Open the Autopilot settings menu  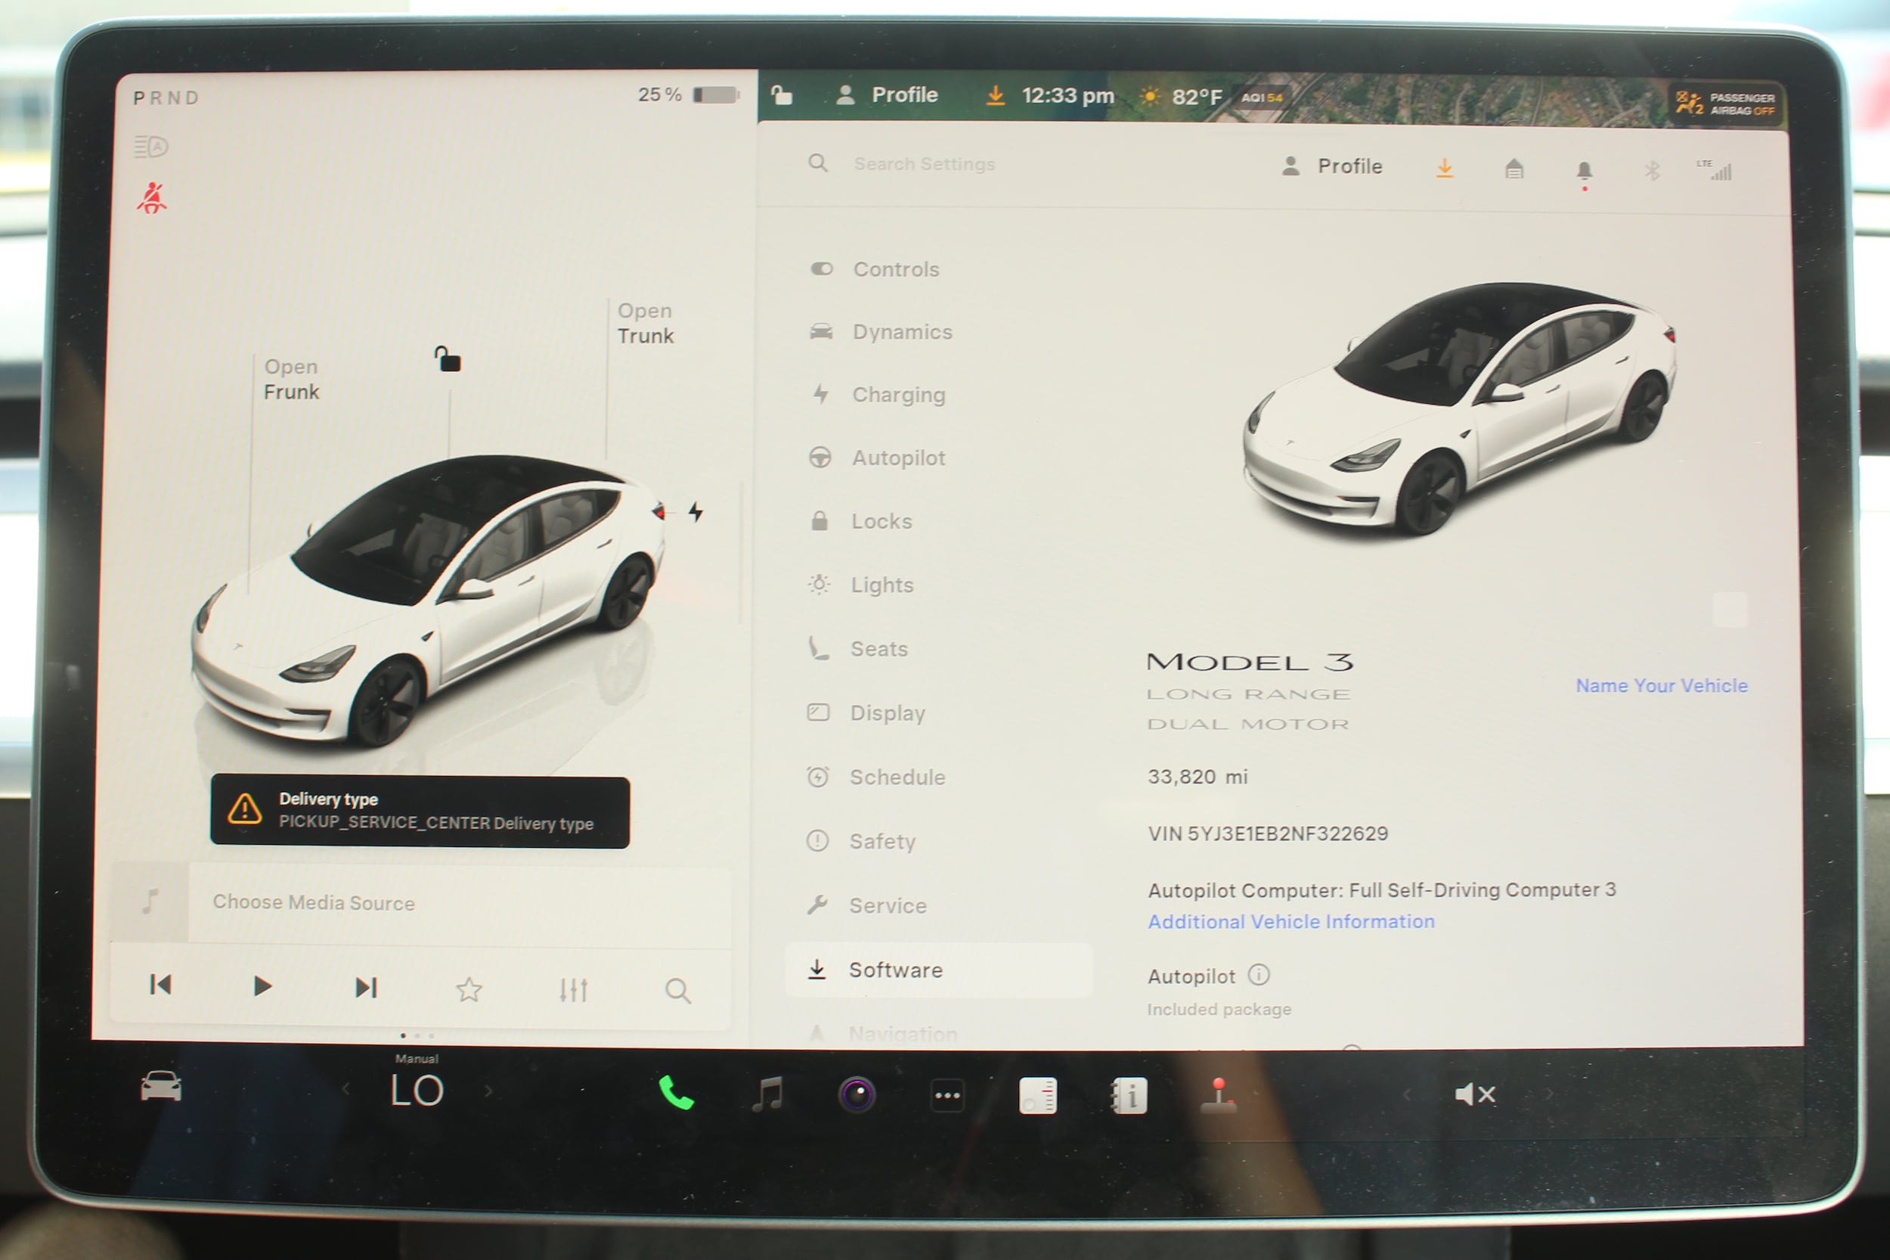click(x=877, y=458)
